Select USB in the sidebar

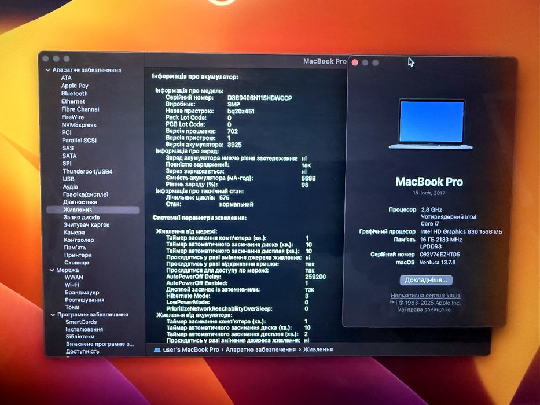pos(68,179)
